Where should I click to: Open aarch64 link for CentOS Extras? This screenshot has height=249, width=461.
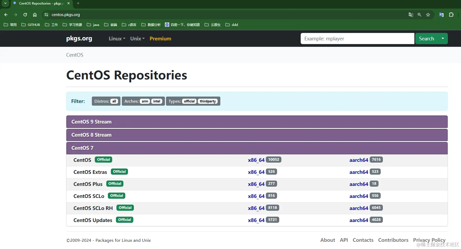pos(359,172)
